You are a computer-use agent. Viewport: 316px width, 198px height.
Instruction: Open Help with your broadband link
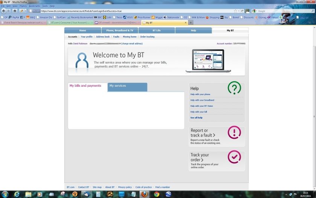(x=202, y=100)
